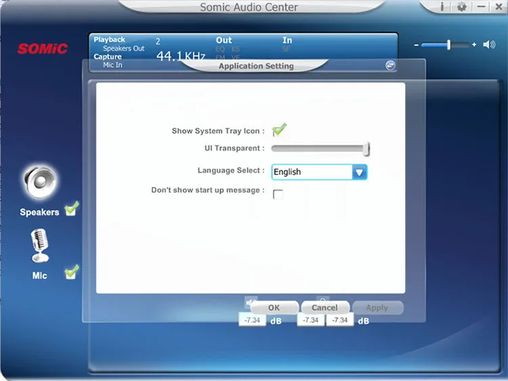Click the In label in status panel
Screen dimensions: 508x381
point(287,40)
